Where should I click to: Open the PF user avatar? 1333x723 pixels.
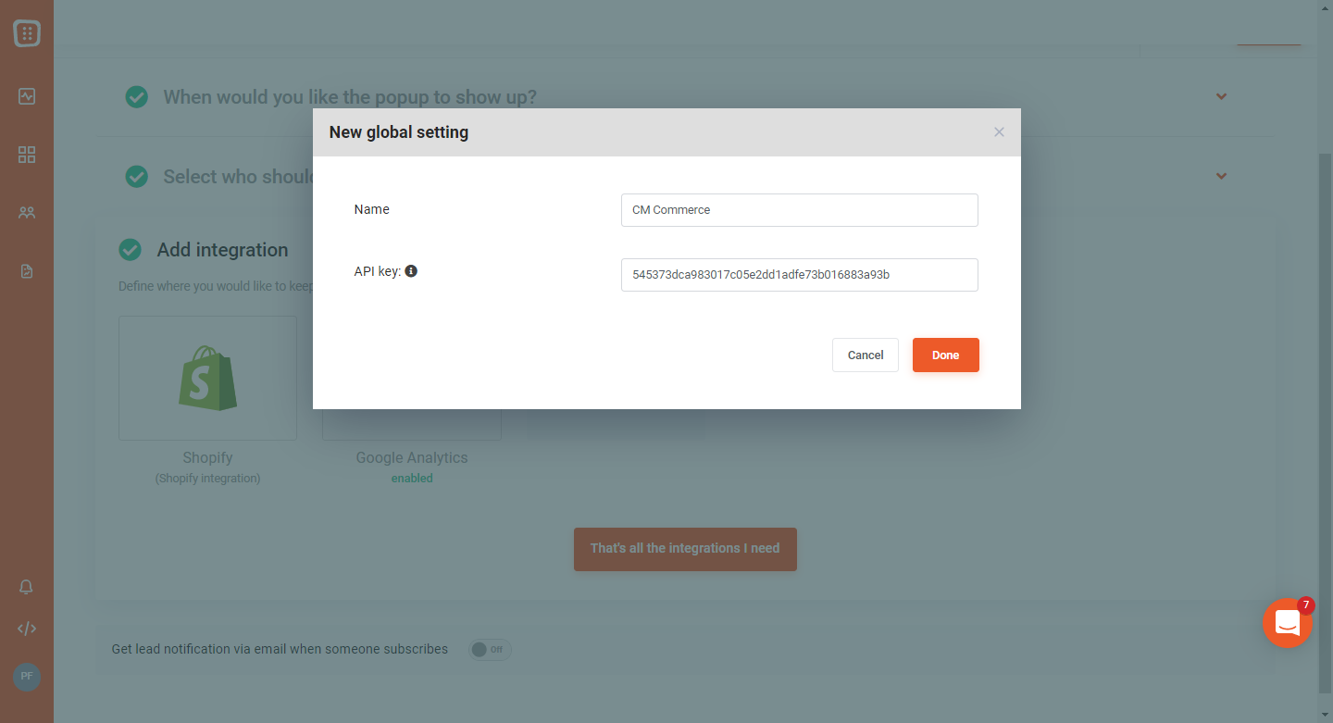pos(27,677)
